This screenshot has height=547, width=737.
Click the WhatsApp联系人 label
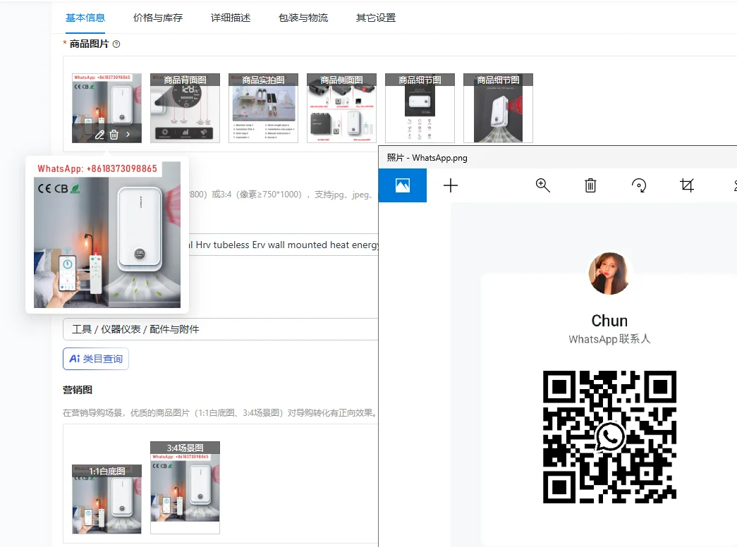(609, 339)
